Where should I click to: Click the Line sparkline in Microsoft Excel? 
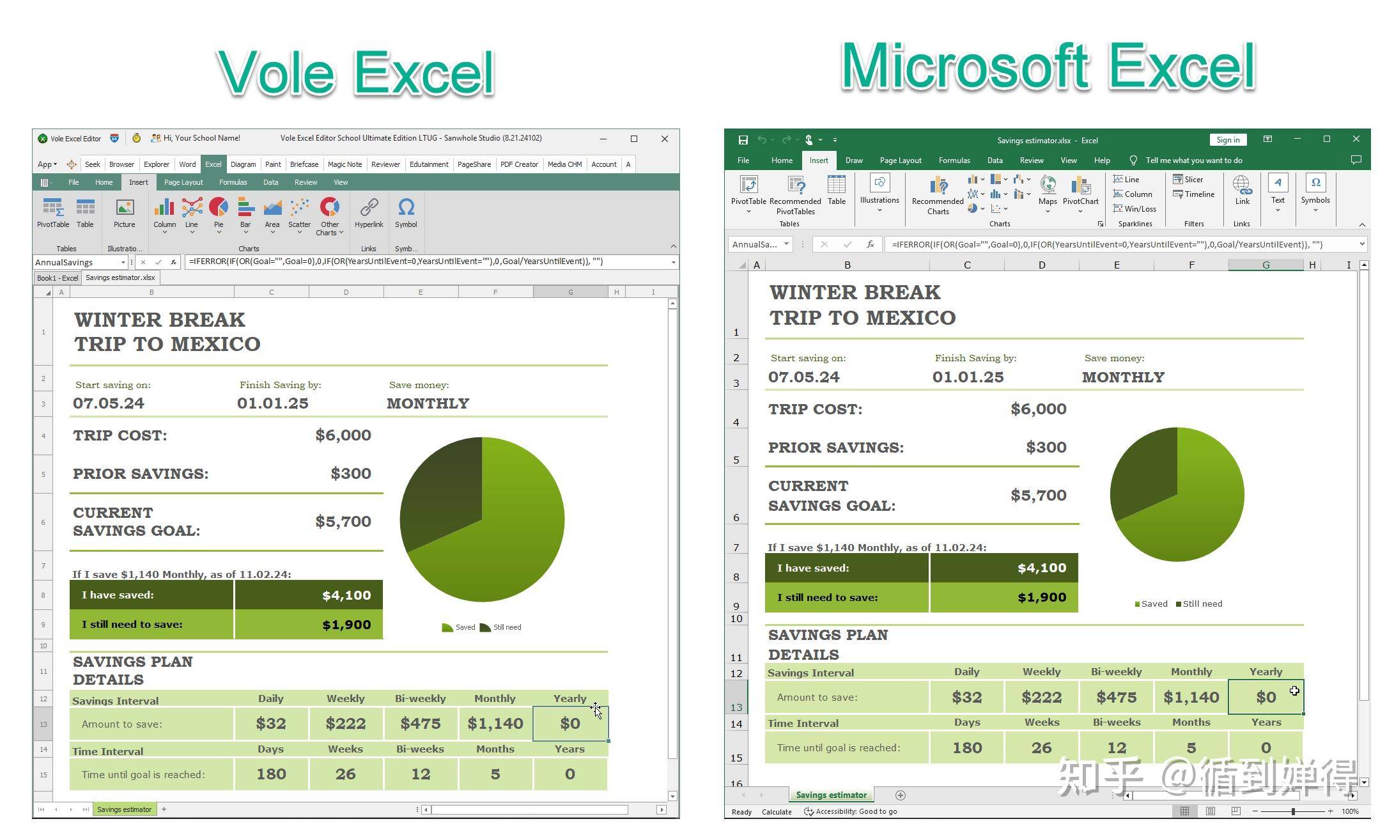[x=1126, y=180]
